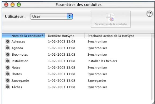This screenshot has width=155, height=104.
Task: Click the Sauvegarder action text
Action: [x=97, y=81]
